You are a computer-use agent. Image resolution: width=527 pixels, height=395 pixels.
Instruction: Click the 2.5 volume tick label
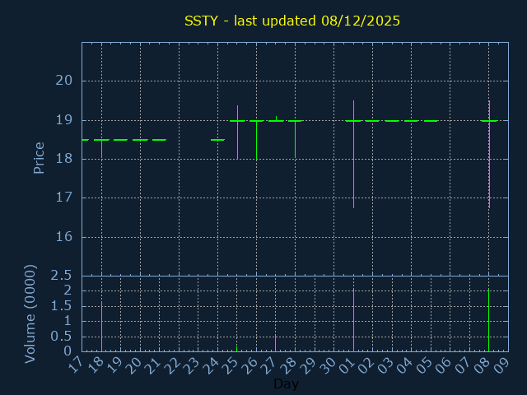point(61,275)
